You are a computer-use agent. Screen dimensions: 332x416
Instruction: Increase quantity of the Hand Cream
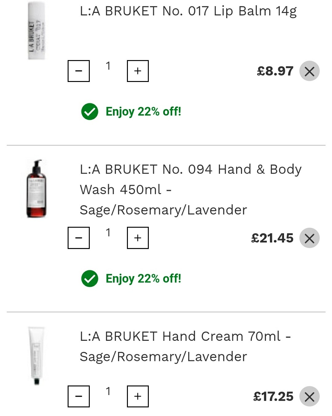[x=138, y=396]
